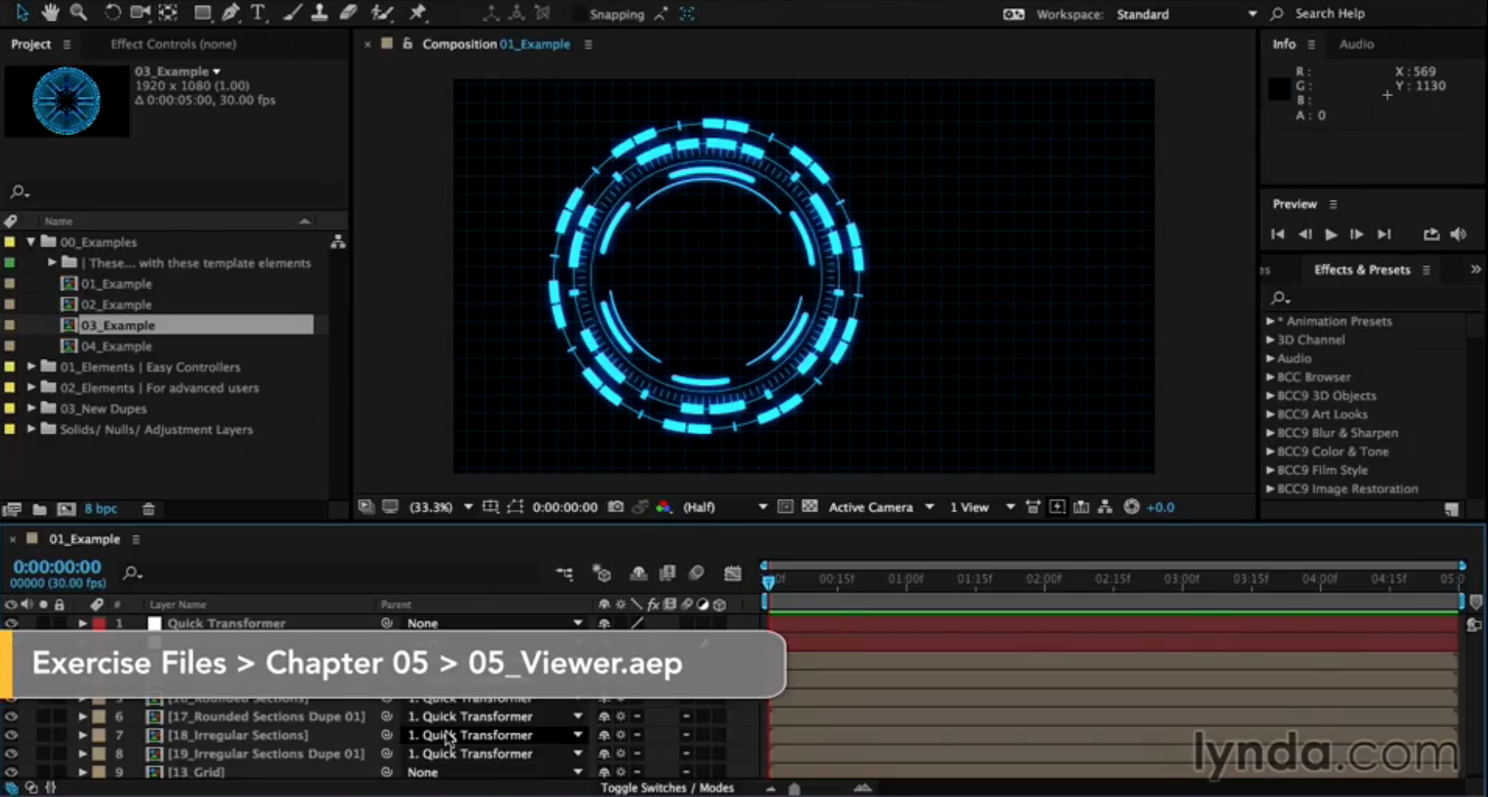The width and height of the screenshot is (1488, 797).
Task: Select the Pen tool
Action: coord(230,13)
